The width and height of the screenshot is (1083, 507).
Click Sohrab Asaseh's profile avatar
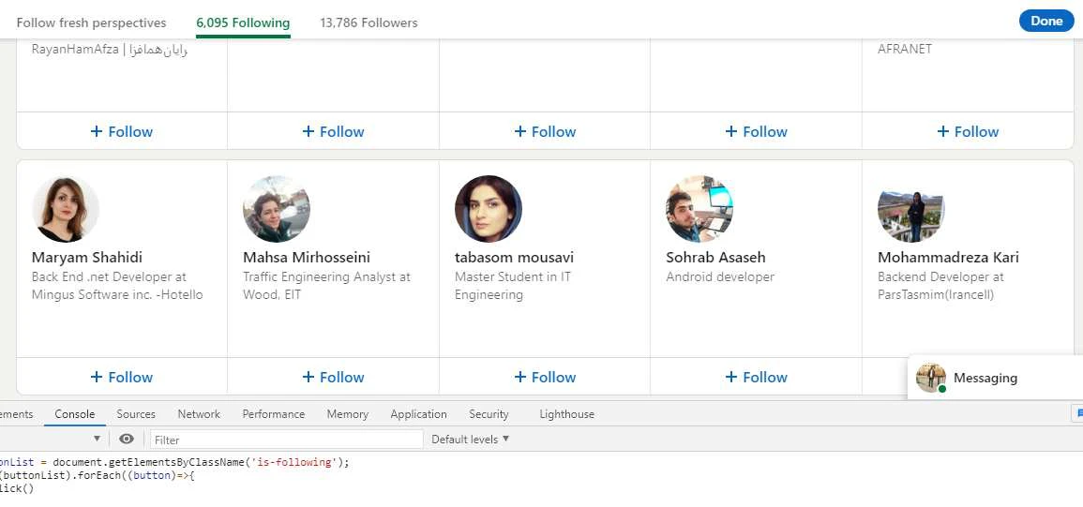coord(699,209)
